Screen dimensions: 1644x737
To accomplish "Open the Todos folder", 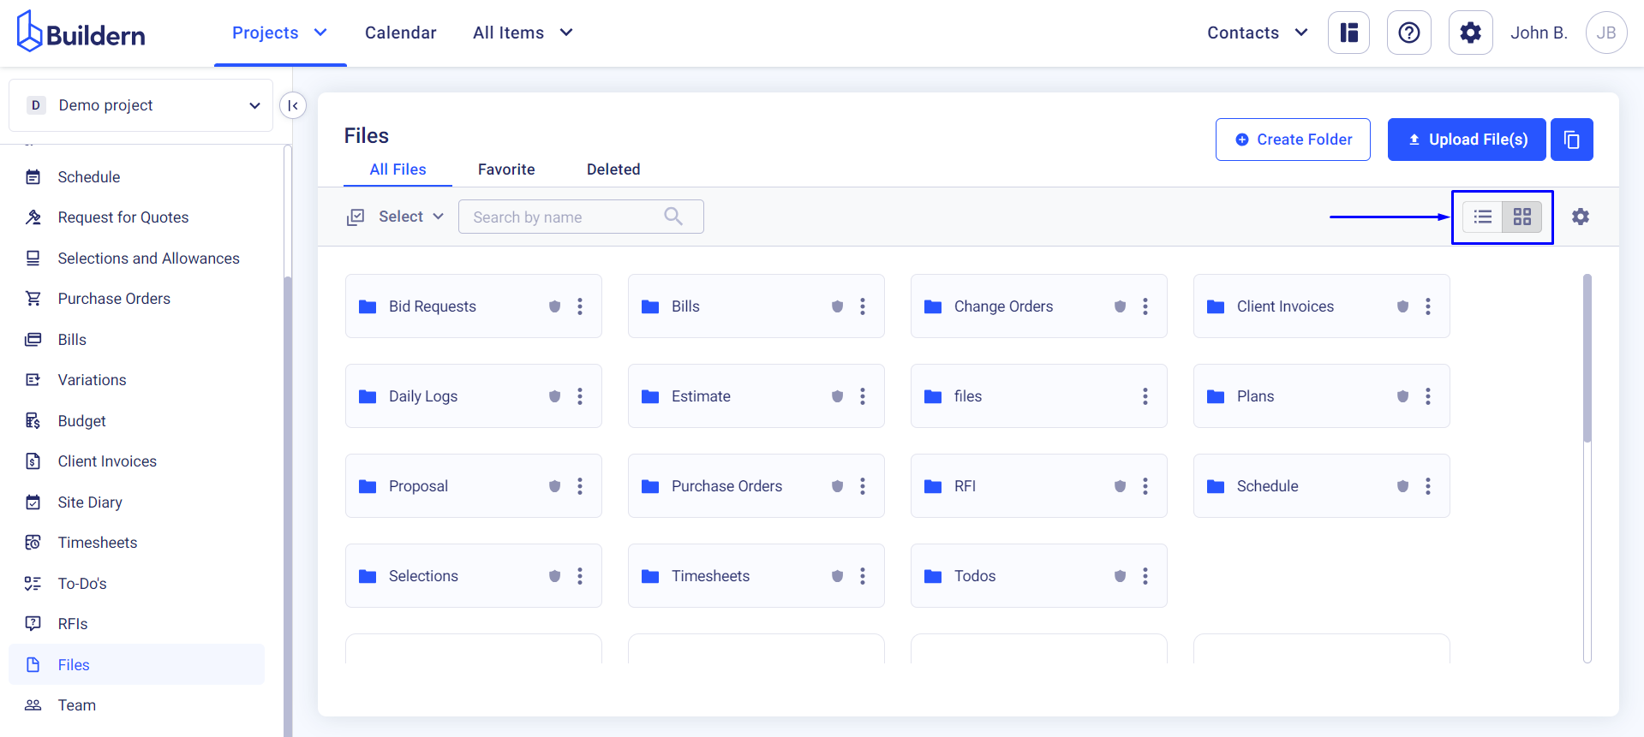I will pos(1039,576).
